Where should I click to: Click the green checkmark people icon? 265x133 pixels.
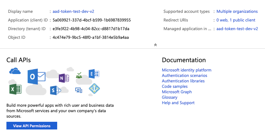(x=79, y=76)
